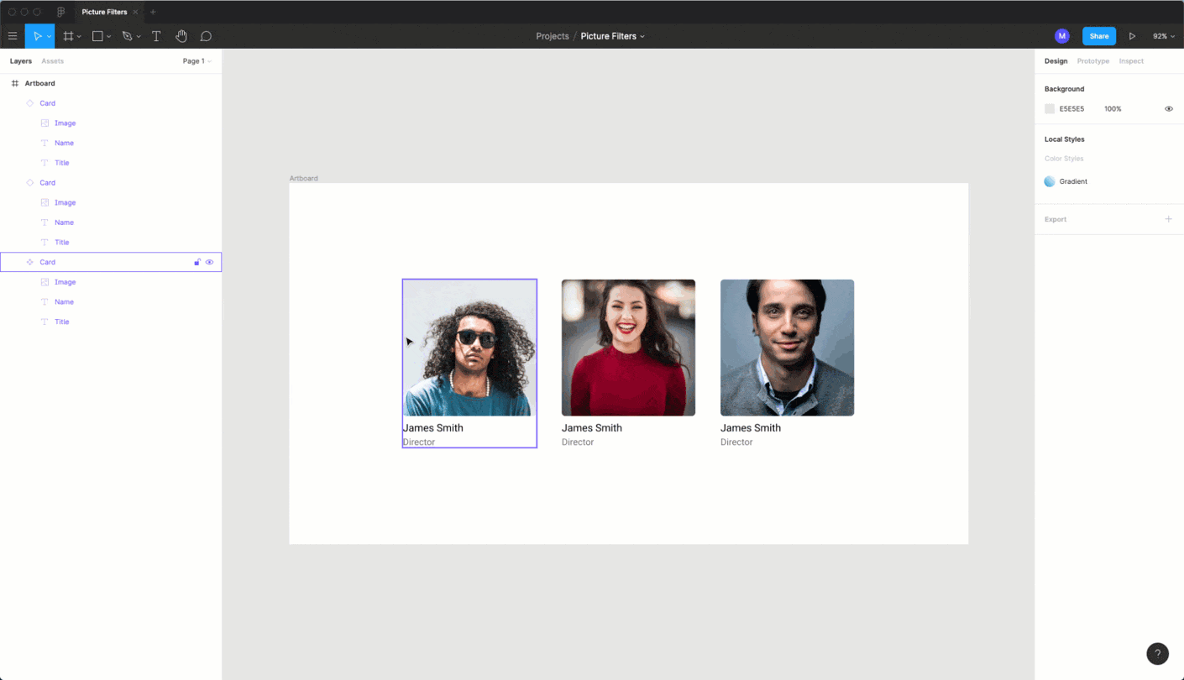1184x680 pixels.
Task: Select the Artboard layer in layers panel
Action: [111, 83]
